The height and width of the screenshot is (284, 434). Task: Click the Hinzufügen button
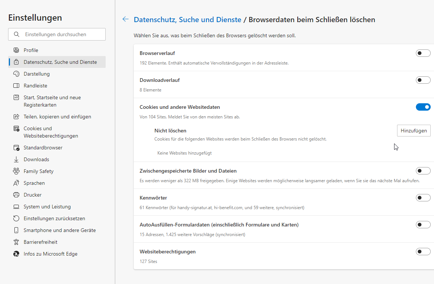tap(414, 131)
